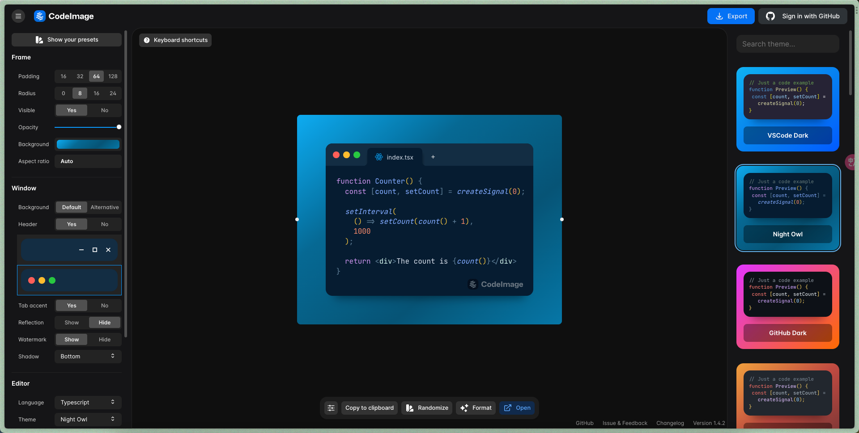Click the Frame Background gradient swatch
Screen dimensions: 859x433
pos(88,144)
